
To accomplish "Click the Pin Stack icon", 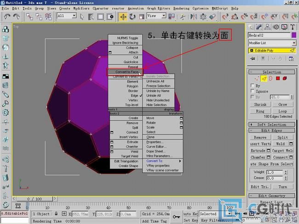I will 253,58.
